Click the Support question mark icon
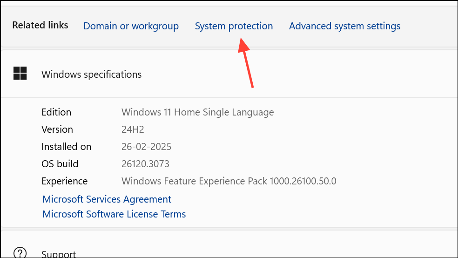The height and width of the screenshot is (258, 458). [x=20, y=253]
